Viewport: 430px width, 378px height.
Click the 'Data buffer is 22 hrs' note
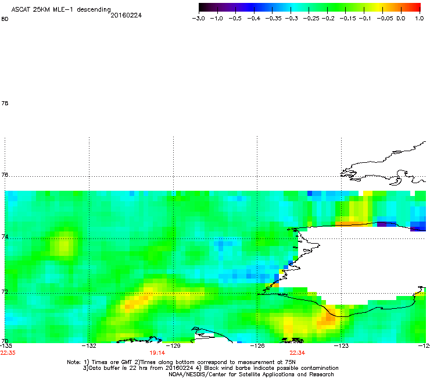click(x=210, y=368)
